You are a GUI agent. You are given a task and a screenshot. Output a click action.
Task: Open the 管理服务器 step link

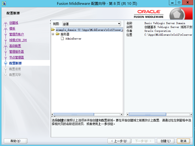[x=17, y=51]
